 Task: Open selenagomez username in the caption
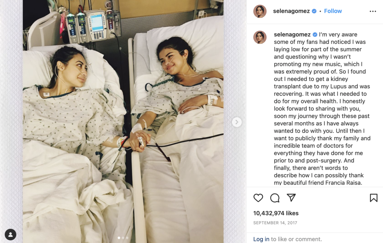tap(292, 34)
